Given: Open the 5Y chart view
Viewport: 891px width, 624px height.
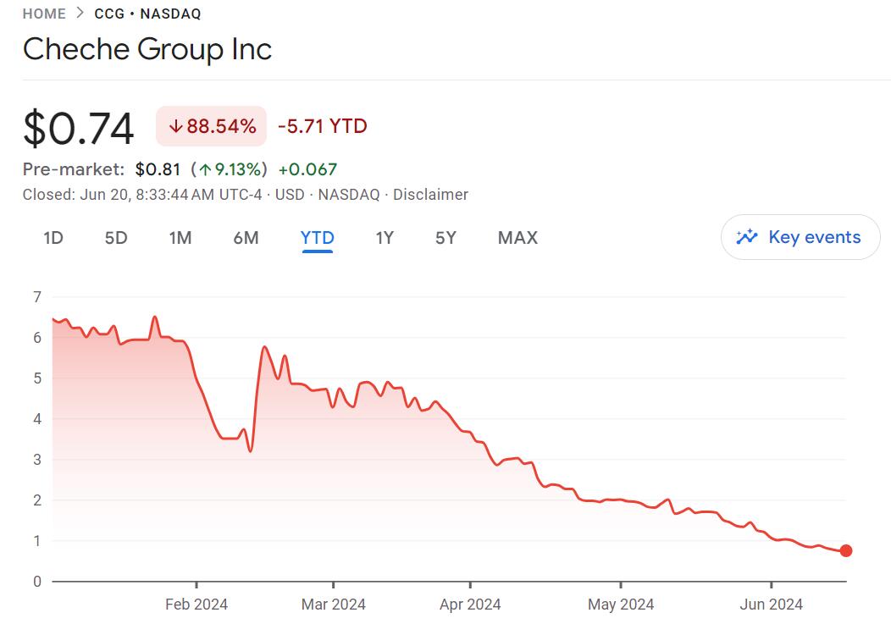Looking at the screenshot, I should point(445,238).
